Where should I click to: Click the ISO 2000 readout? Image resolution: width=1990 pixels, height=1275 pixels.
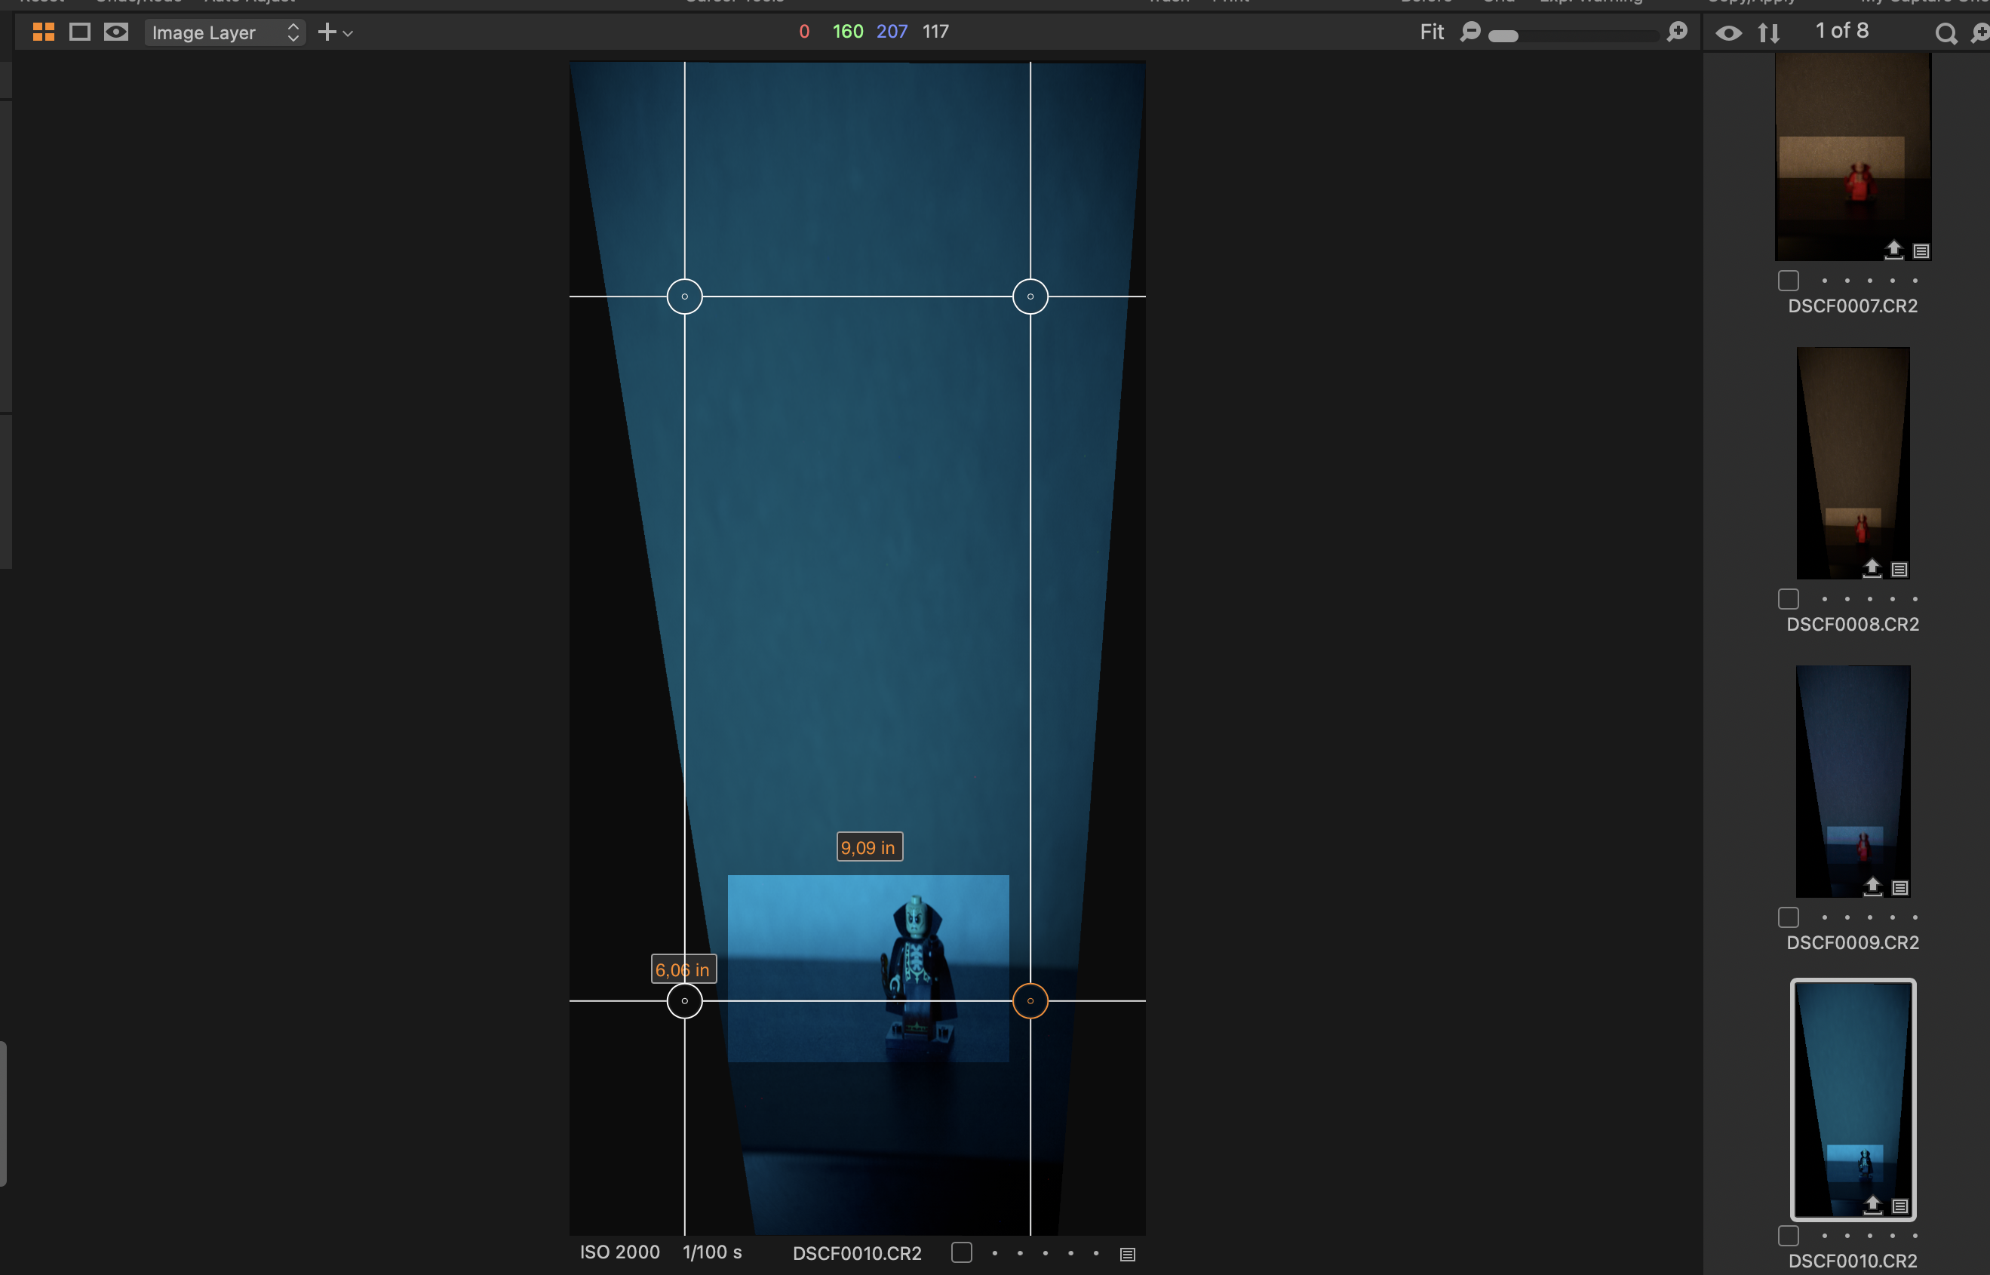(619, 1252)
